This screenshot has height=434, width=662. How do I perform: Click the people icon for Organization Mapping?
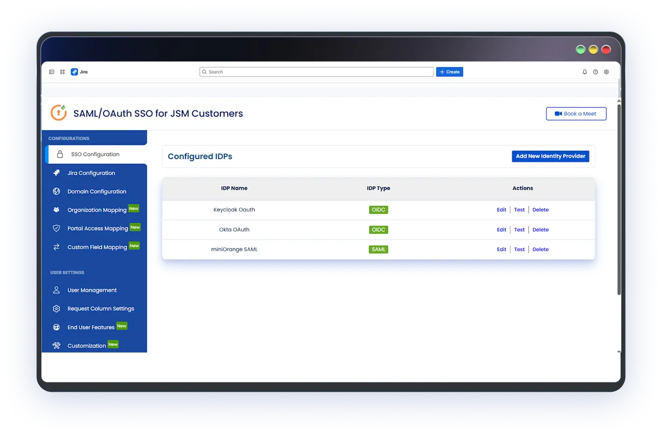[56, 210]
